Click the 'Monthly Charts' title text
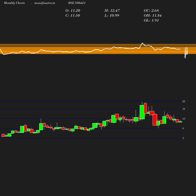 coord(14,3)
